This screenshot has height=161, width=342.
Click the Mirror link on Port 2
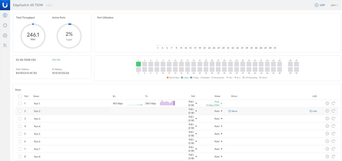[x=233, y=111]
